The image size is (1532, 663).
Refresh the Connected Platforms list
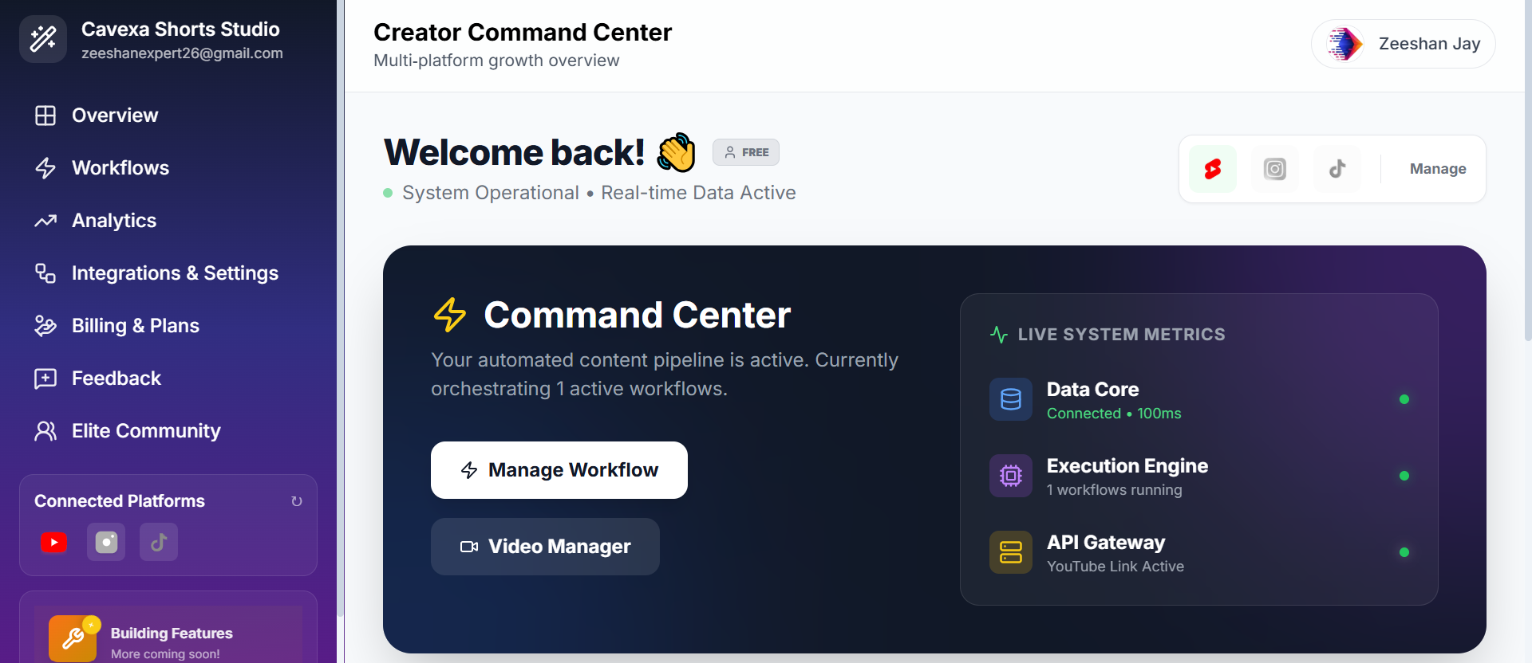click(x=297, y=501)
